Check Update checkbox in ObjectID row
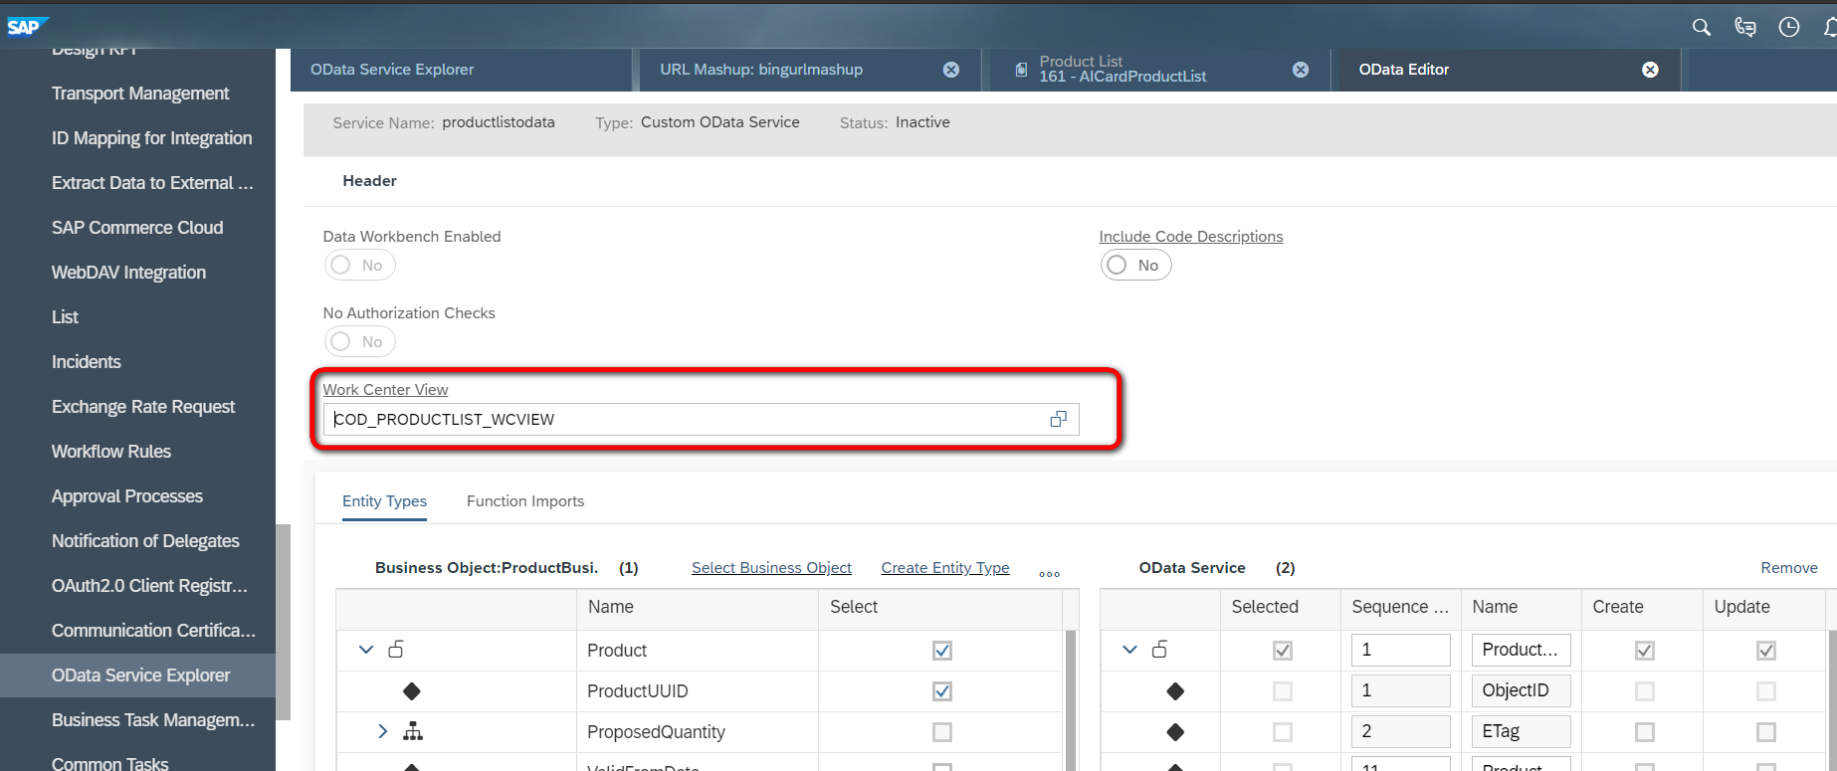 click(x=1766, y=691)
